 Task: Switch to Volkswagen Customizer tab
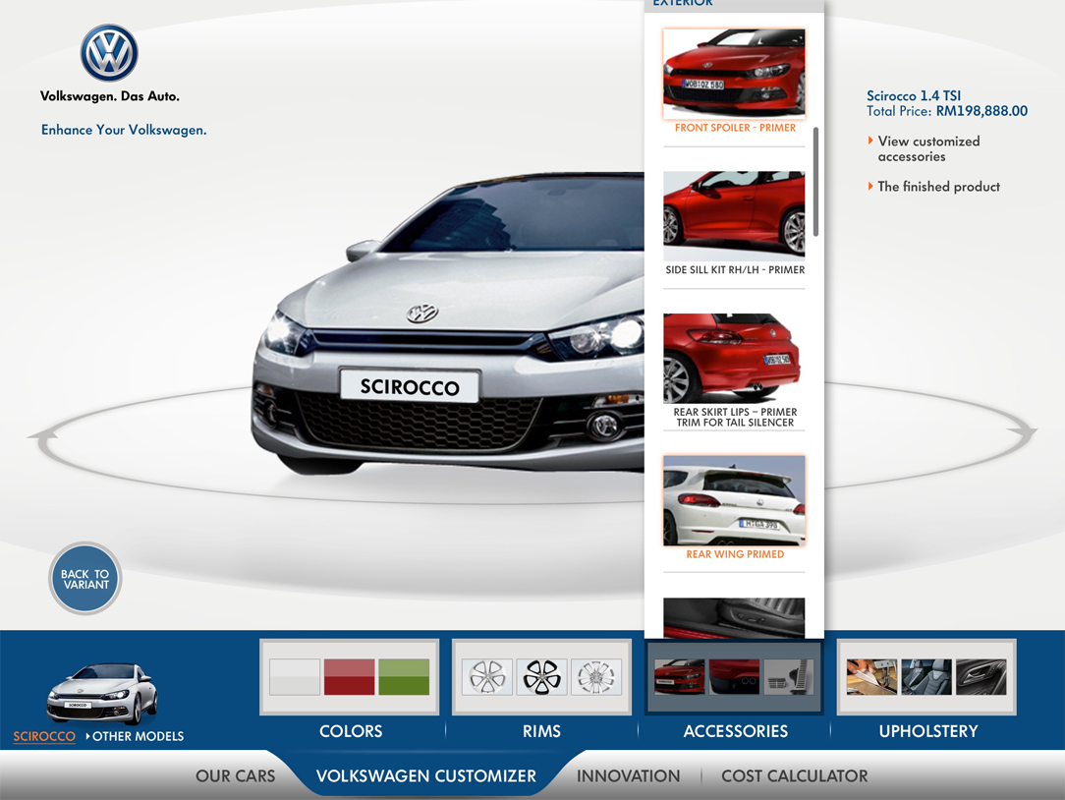point(425,776)
